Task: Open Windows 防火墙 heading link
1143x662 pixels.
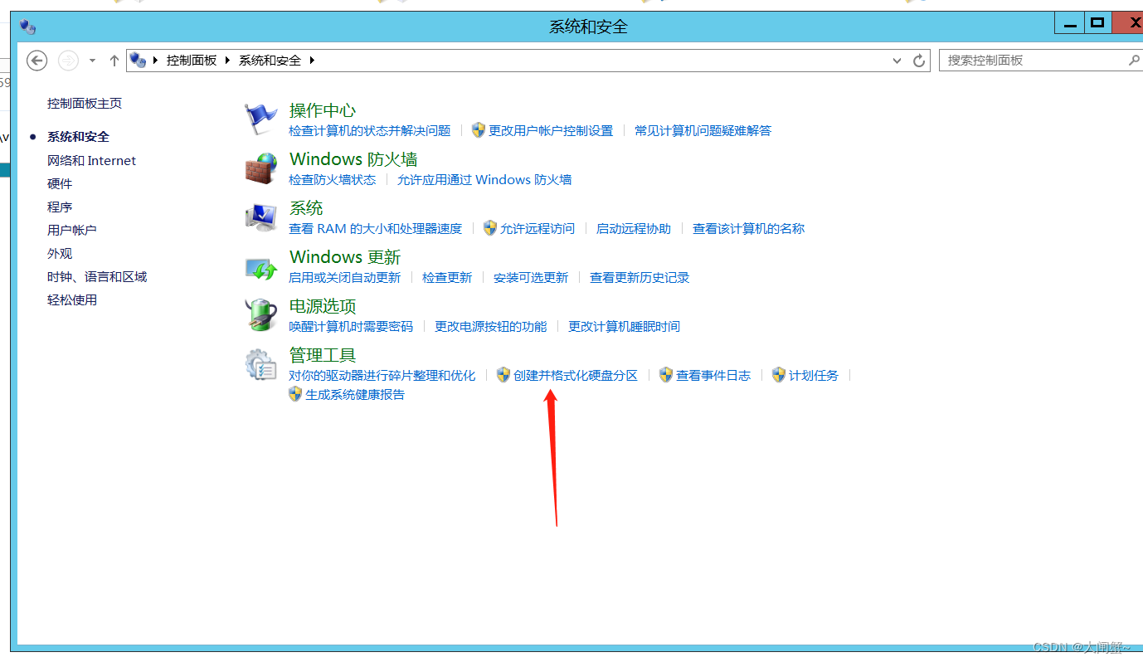Action: (x=353, y=159)
